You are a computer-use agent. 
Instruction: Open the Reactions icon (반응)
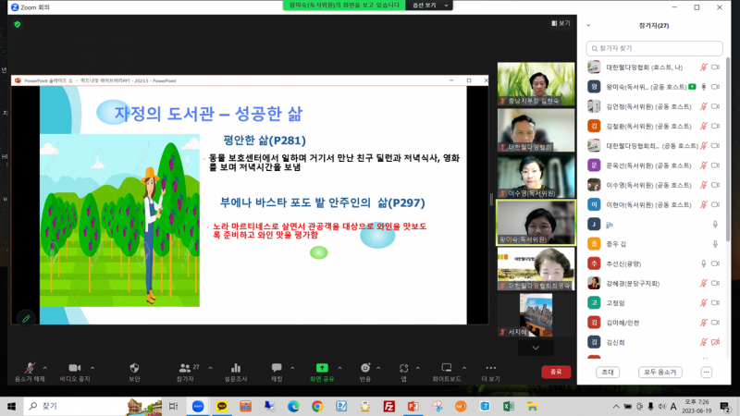364,368
